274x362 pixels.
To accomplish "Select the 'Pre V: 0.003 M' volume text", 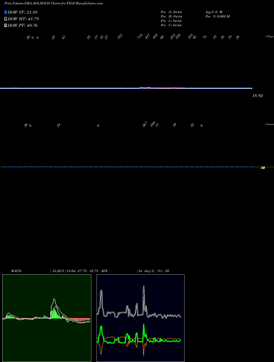I will [217, 16].
